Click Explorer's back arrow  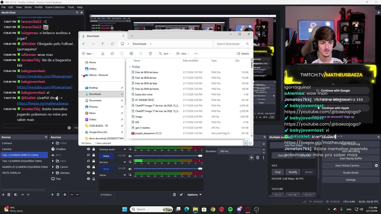[84, 44]
